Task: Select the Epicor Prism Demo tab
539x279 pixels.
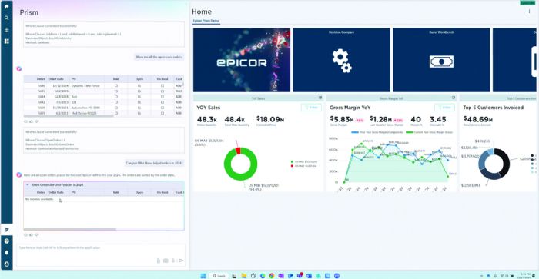Action: (x=206, y=21)
